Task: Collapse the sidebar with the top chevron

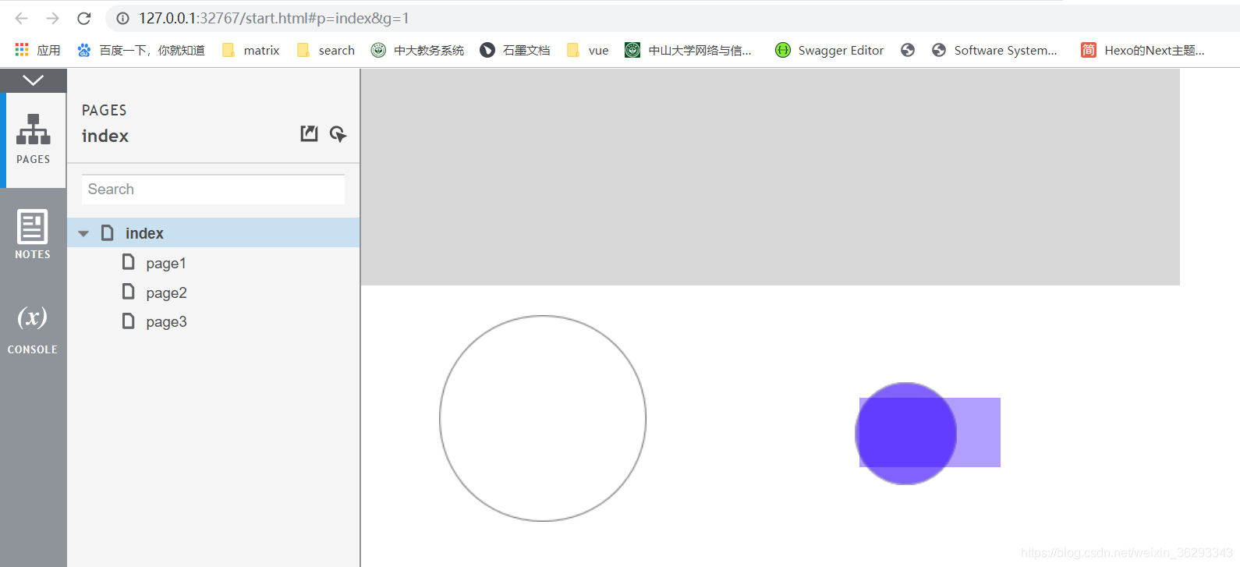Action: pyautogui.click(x=33, y=80)
